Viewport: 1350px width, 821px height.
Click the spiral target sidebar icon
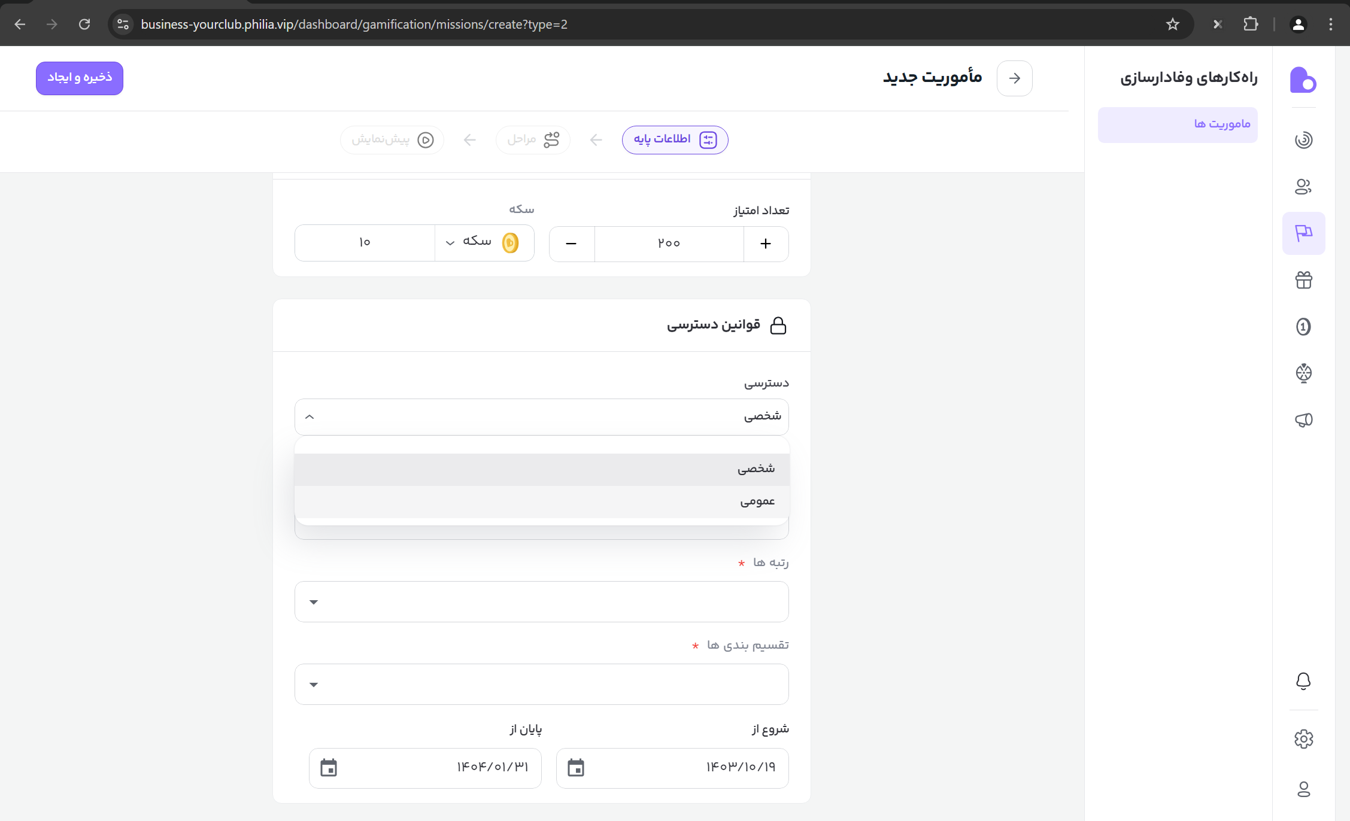pyautogui.click(x=1303, y=140)
